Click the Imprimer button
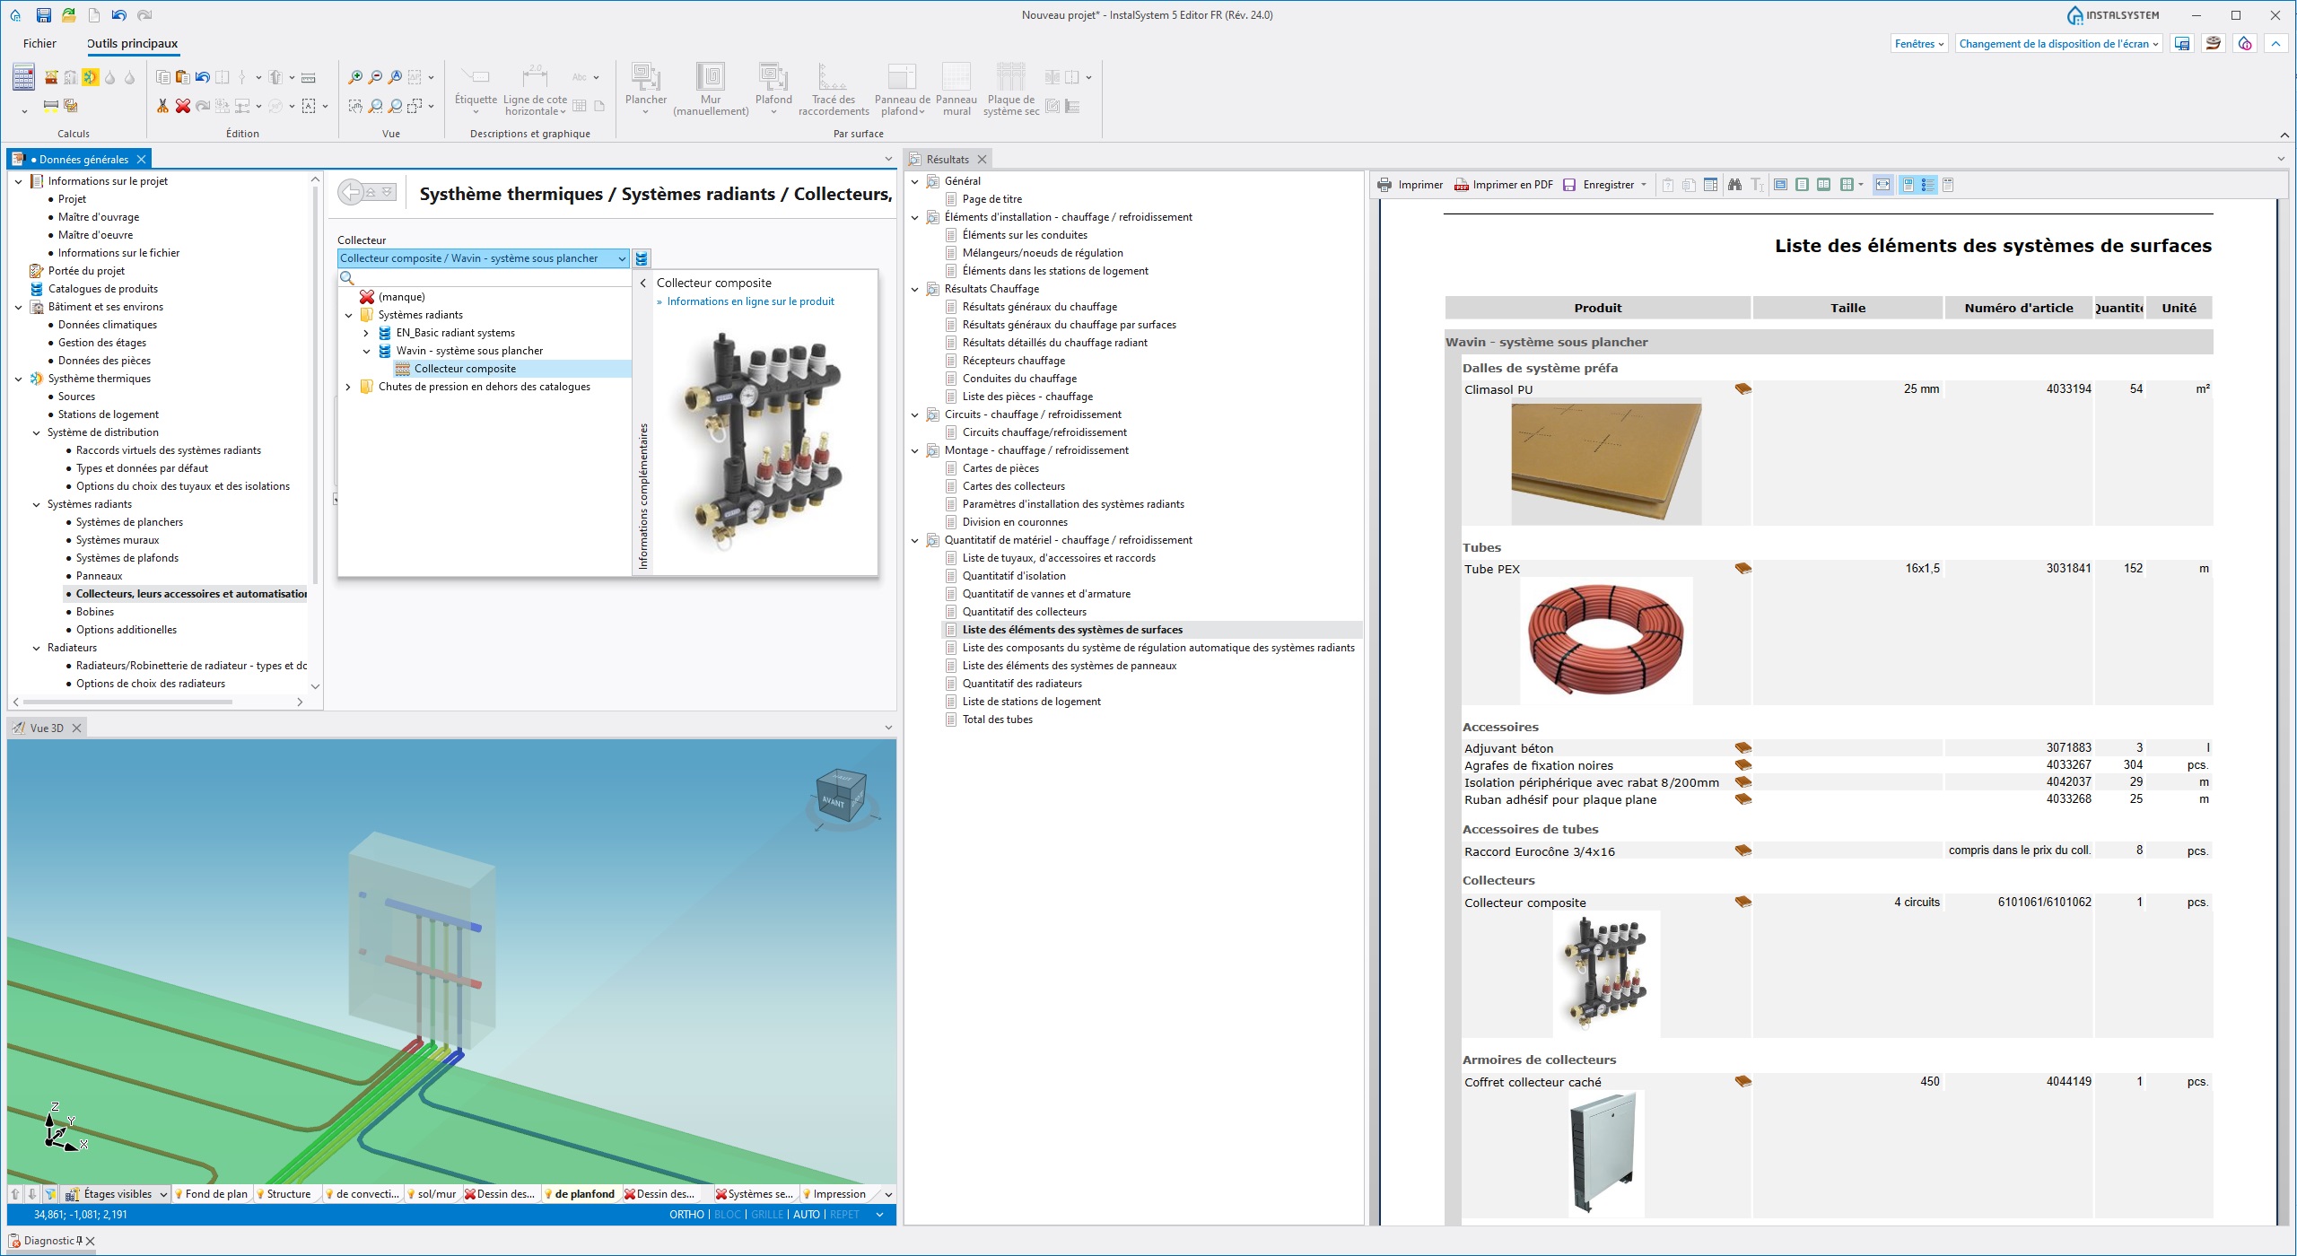The width and height of the screenshot is (2297, 1256). 1411,185
